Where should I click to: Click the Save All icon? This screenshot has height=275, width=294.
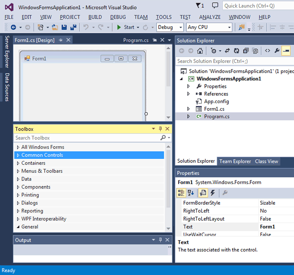pos(73,28)
